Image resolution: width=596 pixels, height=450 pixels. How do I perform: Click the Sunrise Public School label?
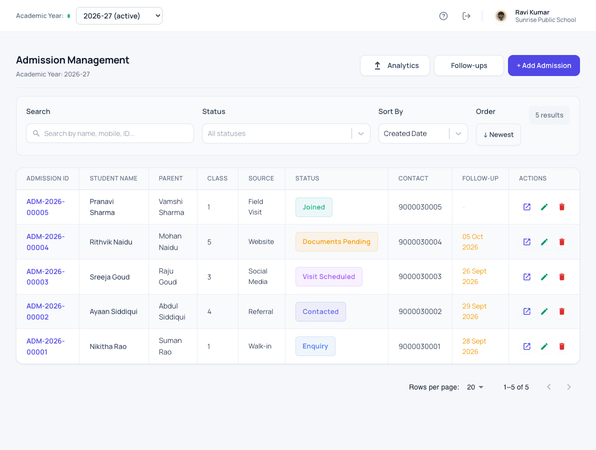(x=545, y=20)
